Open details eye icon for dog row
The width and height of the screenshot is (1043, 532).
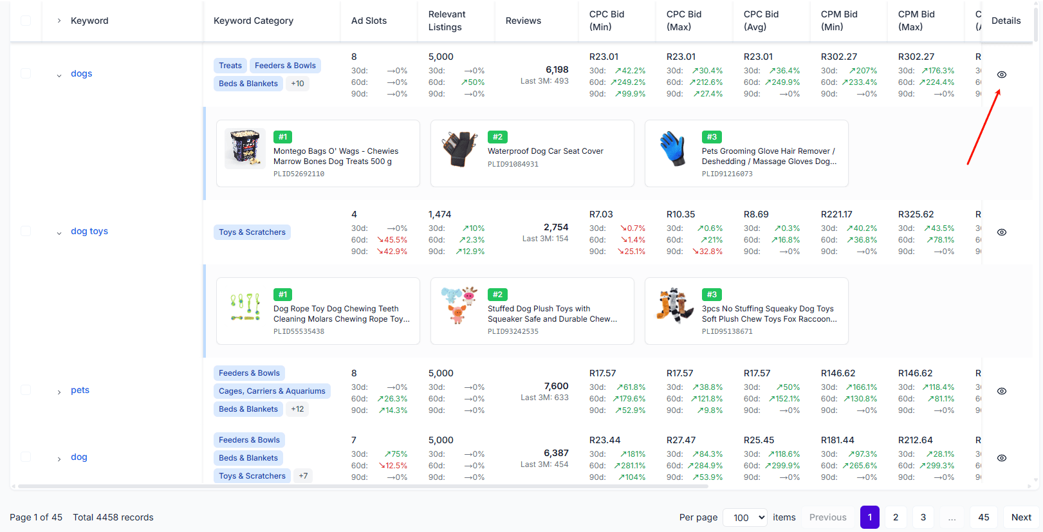(x=1001, y=458)
